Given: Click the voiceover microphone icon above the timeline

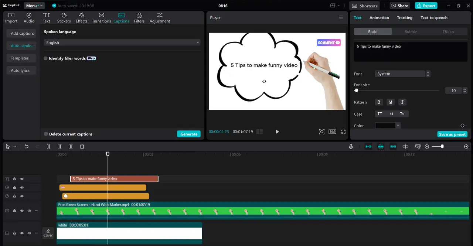Looking at the screenshot, I should [x=350, y=146].
